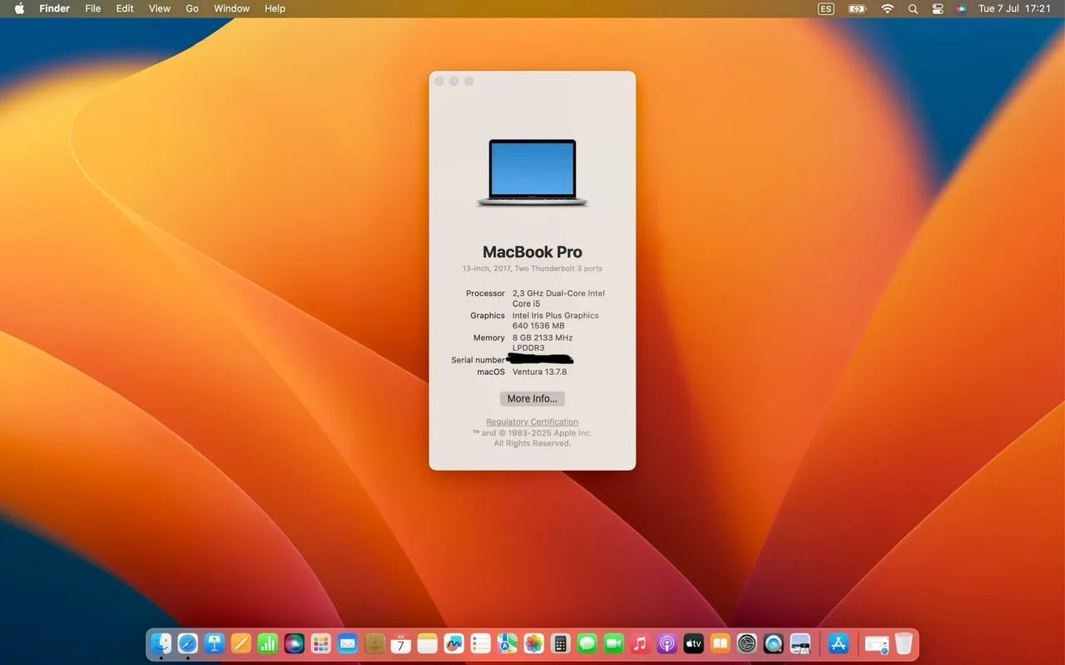Click the More Info... button
The height and width of the screenshot is (665, 1065).
pos(532,398)
